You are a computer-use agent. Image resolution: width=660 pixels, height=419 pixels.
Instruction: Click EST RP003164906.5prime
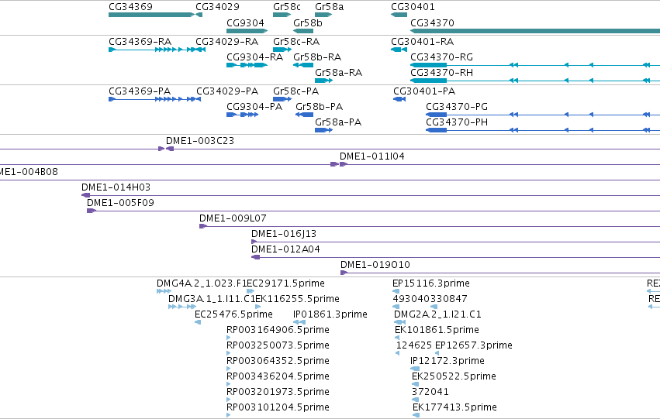(x=229, y=338)
